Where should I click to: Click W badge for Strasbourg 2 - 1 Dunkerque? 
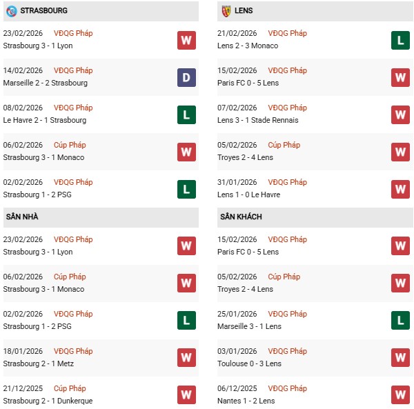(186, 395)
